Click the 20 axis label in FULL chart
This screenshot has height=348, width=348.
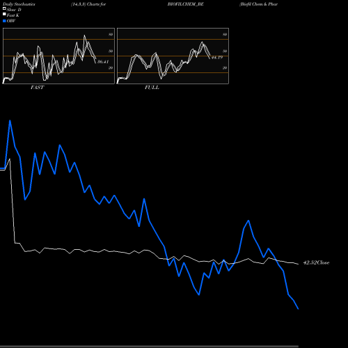[x=225, y=68]
